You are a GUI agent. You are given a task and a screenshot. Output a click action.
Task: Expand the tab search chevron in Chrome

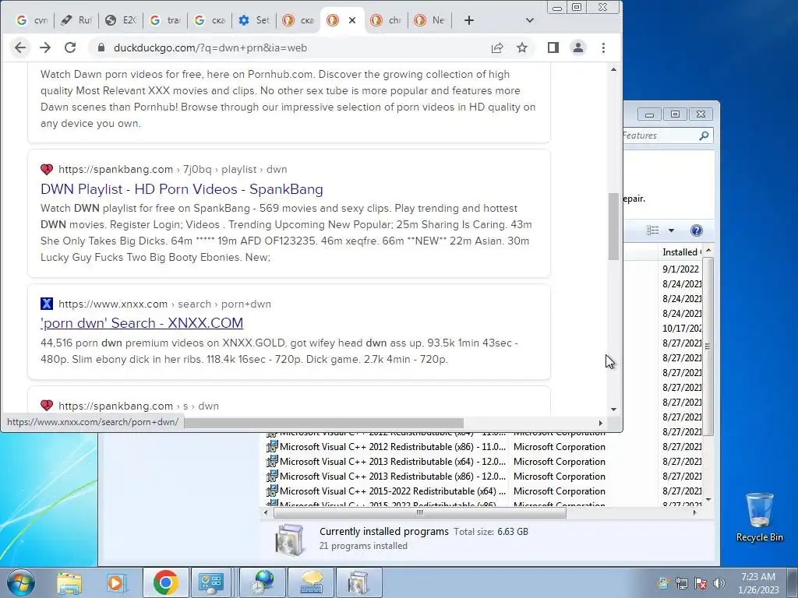[530, 20]
